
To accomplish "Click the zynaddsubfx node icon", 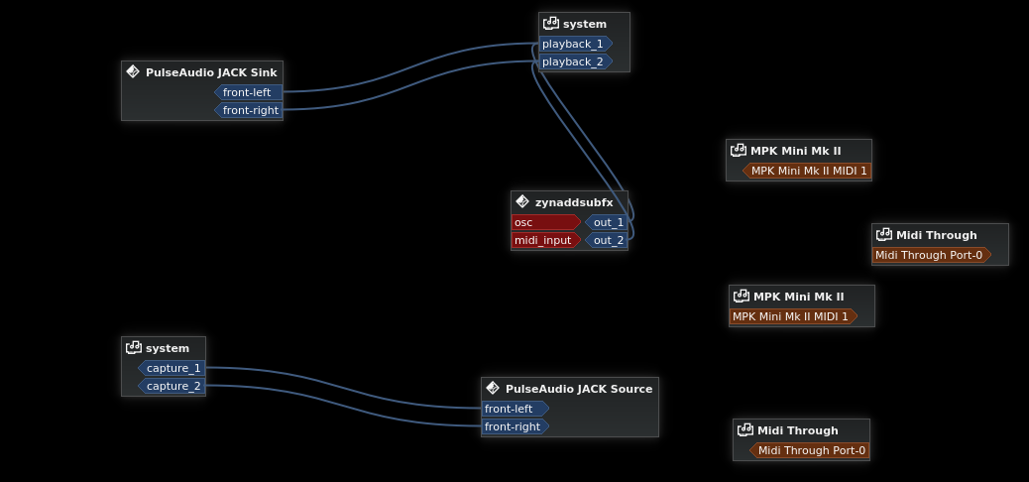I will (522, 201).
